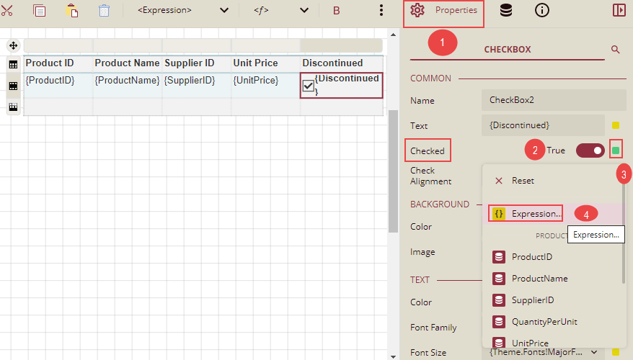Click the yellow marker next to Font Size

click(616, 352)
